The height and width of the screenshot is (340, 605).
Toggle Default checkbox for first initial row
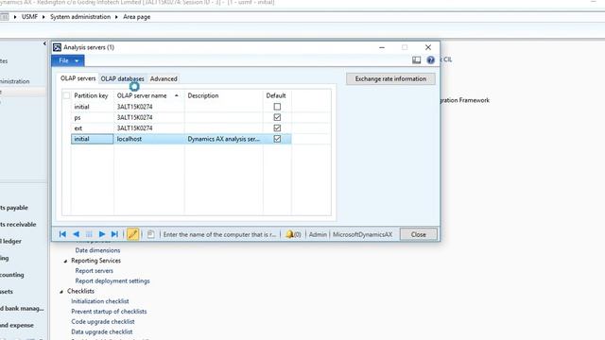(277, 107)
